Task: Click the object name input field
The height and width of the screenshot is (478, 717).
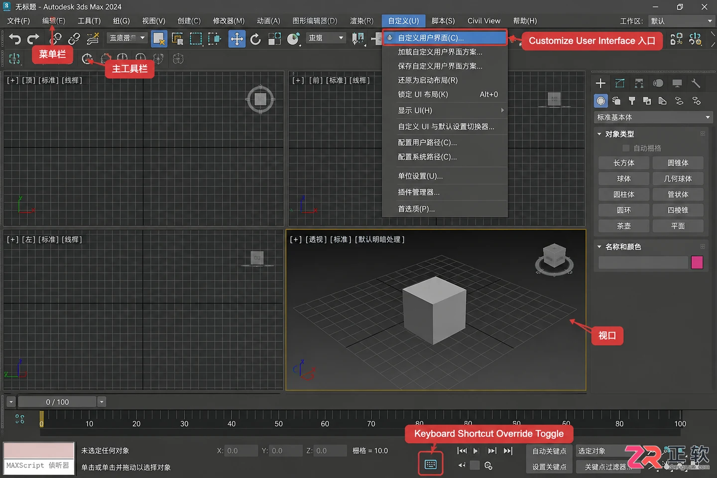Action: [x=643, y=262]
